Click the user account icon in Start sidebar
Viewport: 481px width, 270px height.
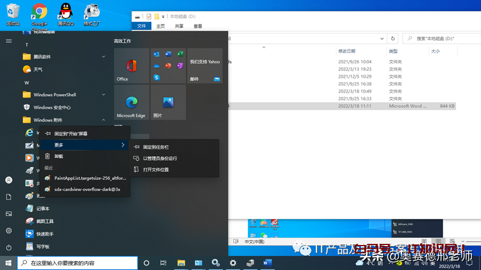8,180
